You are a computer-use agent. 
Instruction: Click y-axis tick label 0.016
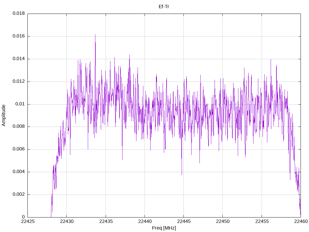[19, 36]
